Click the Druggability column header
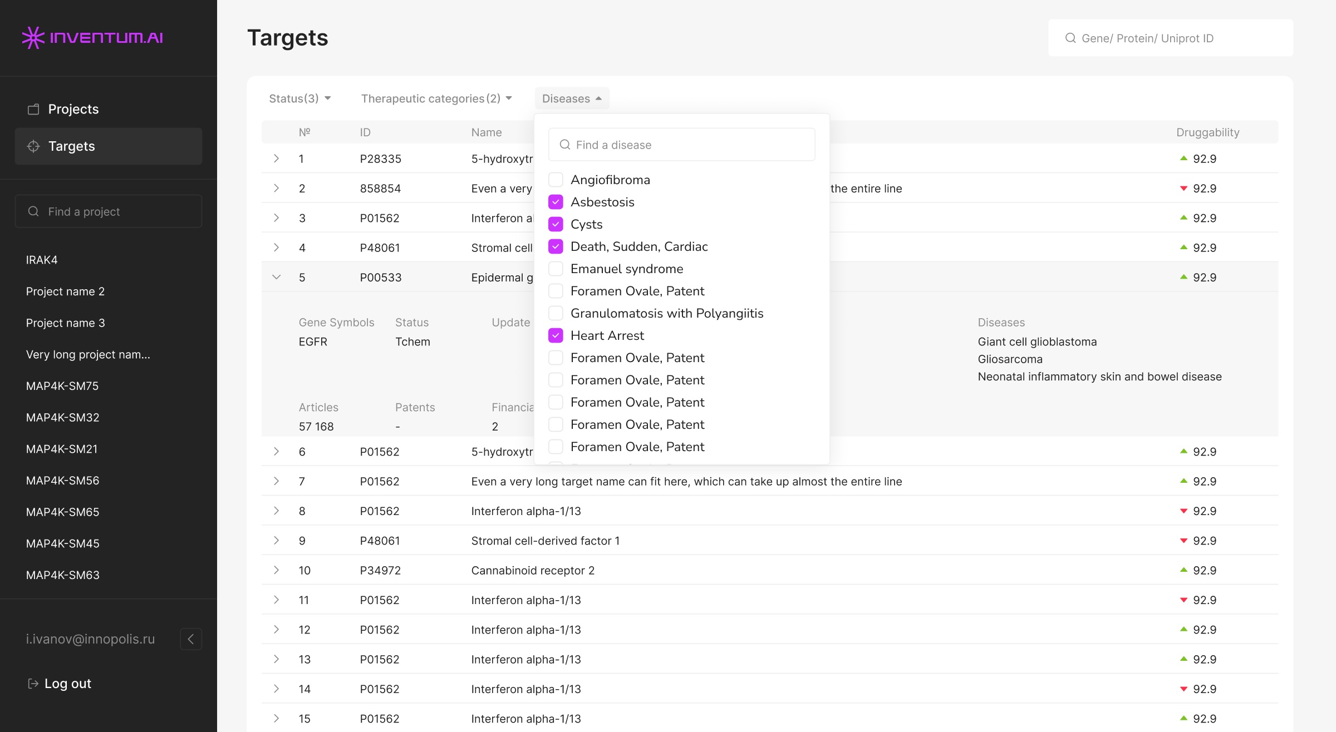The width and height of the screenshot is (1336, 732). tap(1208, 132)
